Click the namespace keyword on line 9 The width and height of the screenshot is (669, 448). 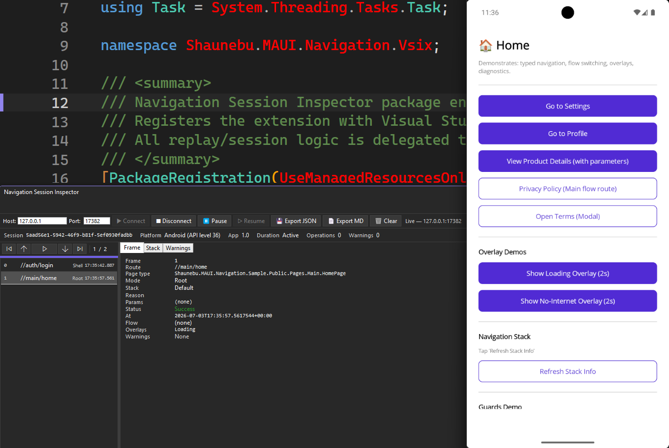click(x=139, y=45)
